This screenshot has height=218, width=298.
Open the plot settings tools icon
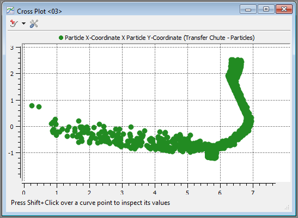pos(34,23)
